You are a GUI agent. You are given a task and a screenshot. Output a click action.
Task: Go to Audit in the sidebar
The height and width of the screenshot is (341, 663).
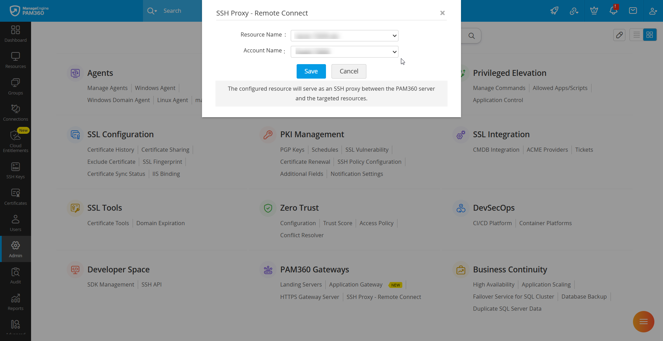[x=16, y=275]
